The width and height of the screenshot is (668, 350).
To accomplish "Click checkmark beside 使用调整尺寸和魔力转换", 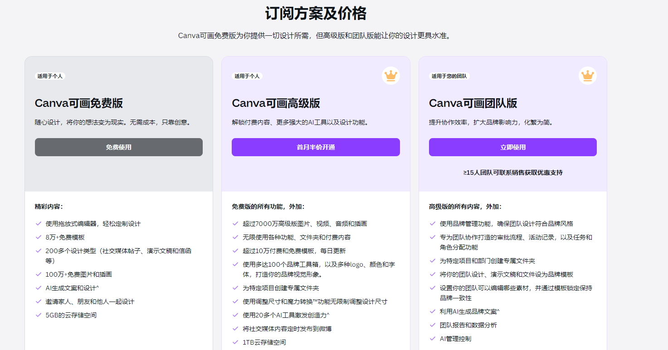I will pyautogui.click(x=235, y=302).
